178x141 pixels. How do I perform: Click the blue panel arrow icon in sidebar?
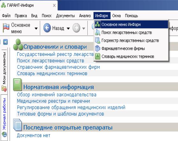(x=5, y=42)
